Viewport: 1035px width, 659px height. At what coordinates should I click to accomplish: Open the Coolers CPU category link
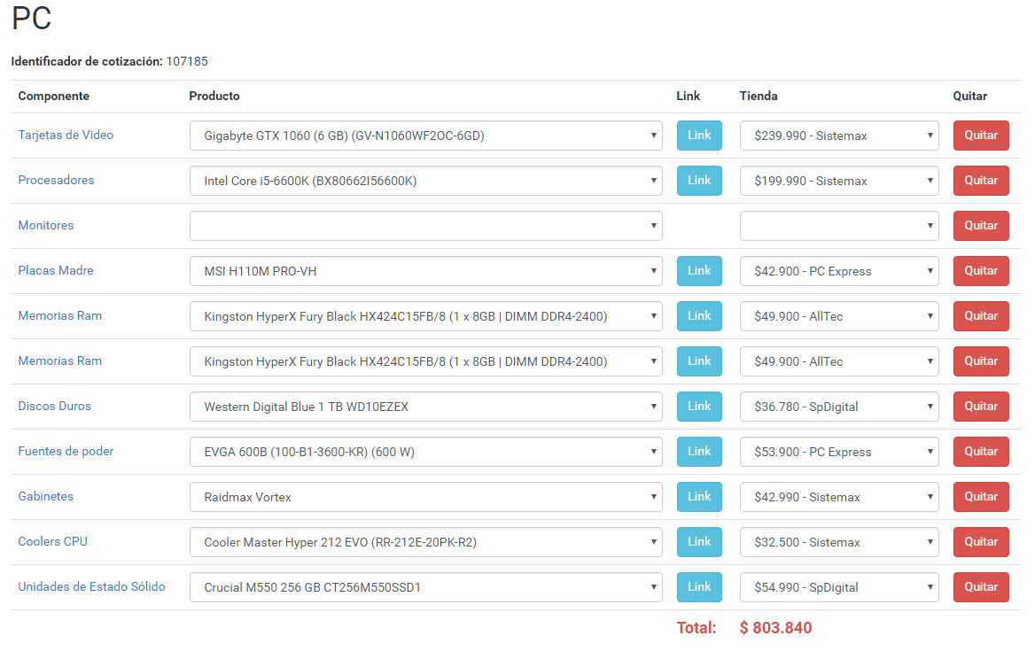(x=53, y=541)
